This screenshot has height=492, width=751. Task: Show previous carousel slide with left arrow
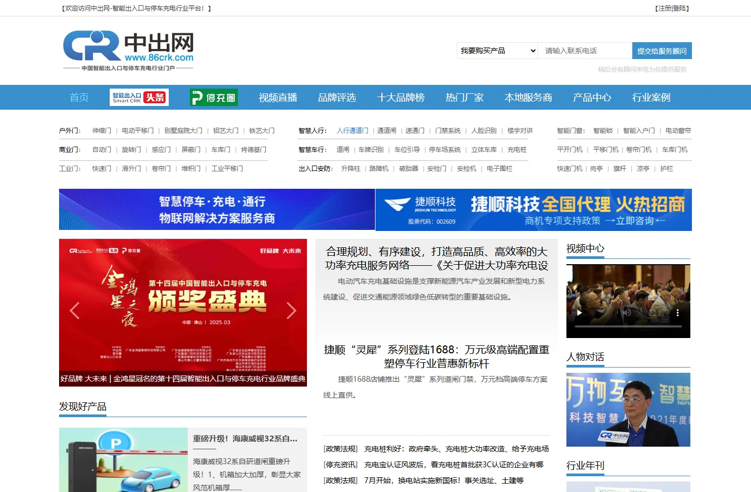point(74,311)
